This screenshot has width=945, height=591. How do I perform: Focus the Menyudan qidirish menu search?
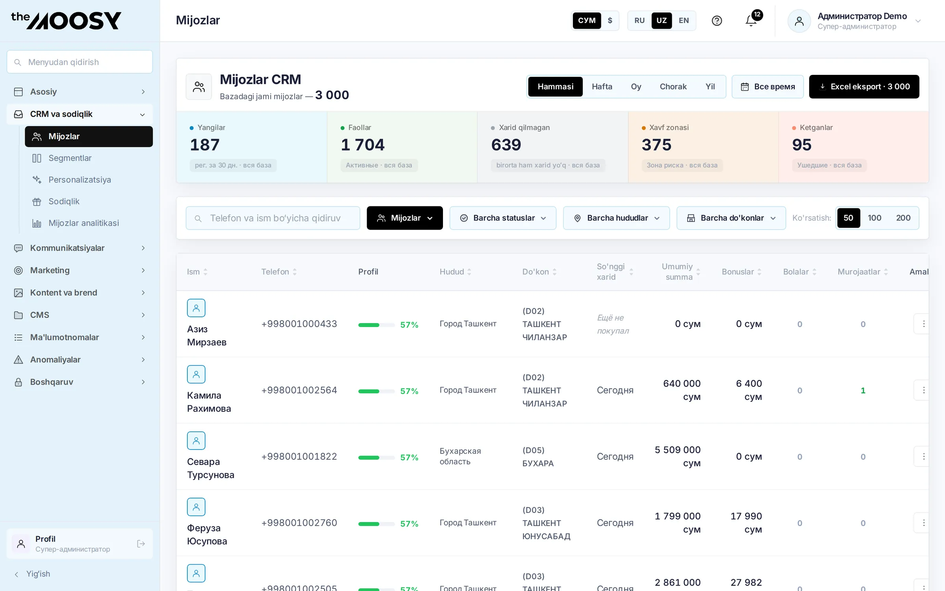80,62
